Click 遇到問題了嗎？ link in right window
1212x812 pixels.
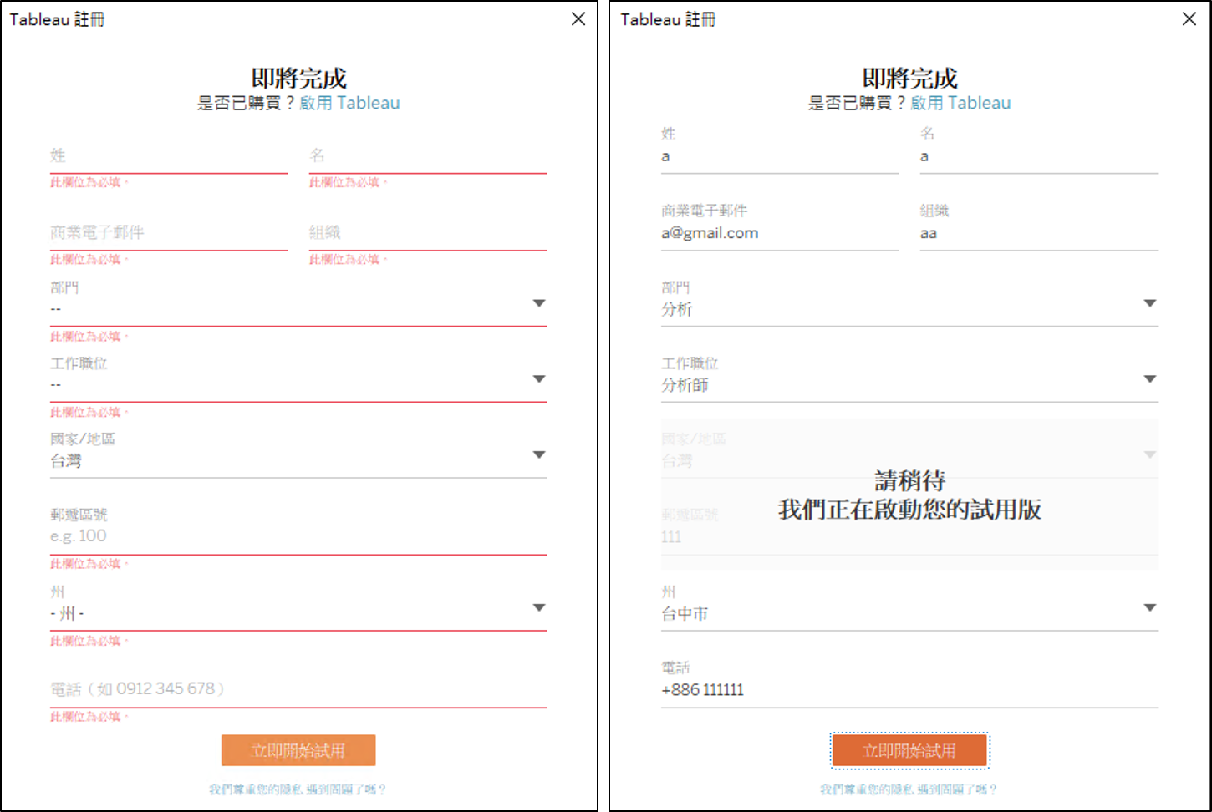coord(956,789)
